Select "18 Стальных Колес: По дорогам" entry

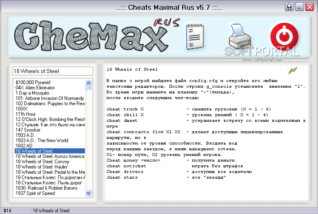click(x=50, y=177)
